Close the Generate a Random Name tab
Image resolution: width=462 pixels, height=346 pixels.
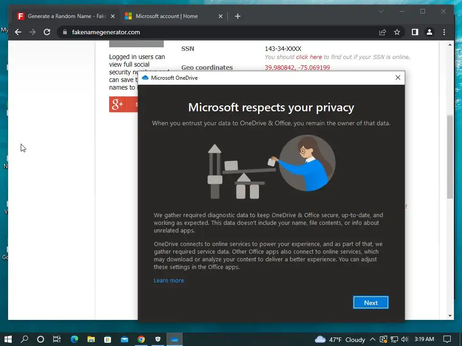click(x=112, y=16)
